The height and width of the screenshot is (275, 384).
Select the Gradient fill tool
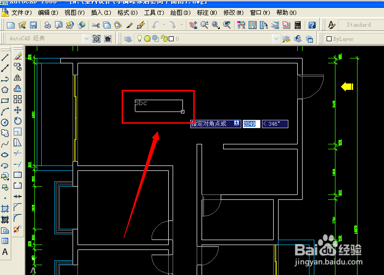[x=5, y=220]
